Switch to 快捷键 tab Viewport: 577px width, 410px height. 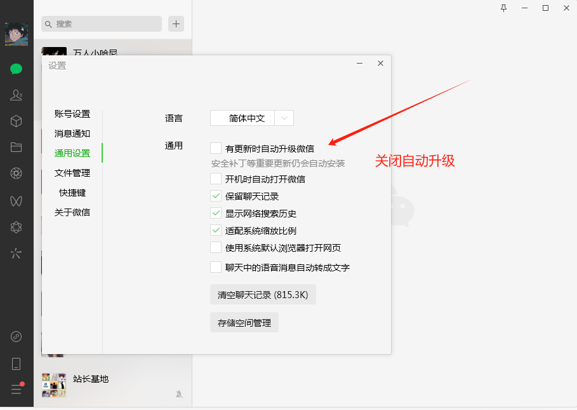tap(72, 193)
